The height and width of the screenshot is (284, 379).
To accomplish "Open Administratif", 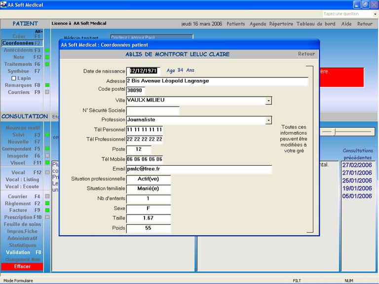I will pyautogui.click(x=23, y=238).
